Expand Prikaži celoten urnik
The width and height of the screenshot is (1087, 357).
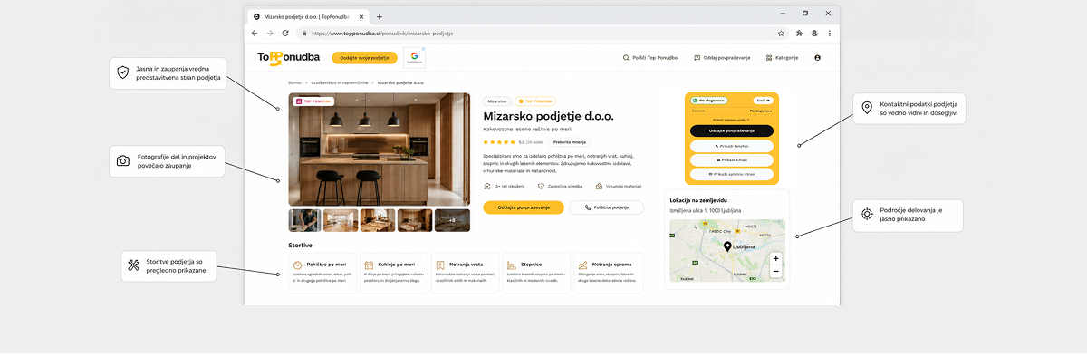730,119
